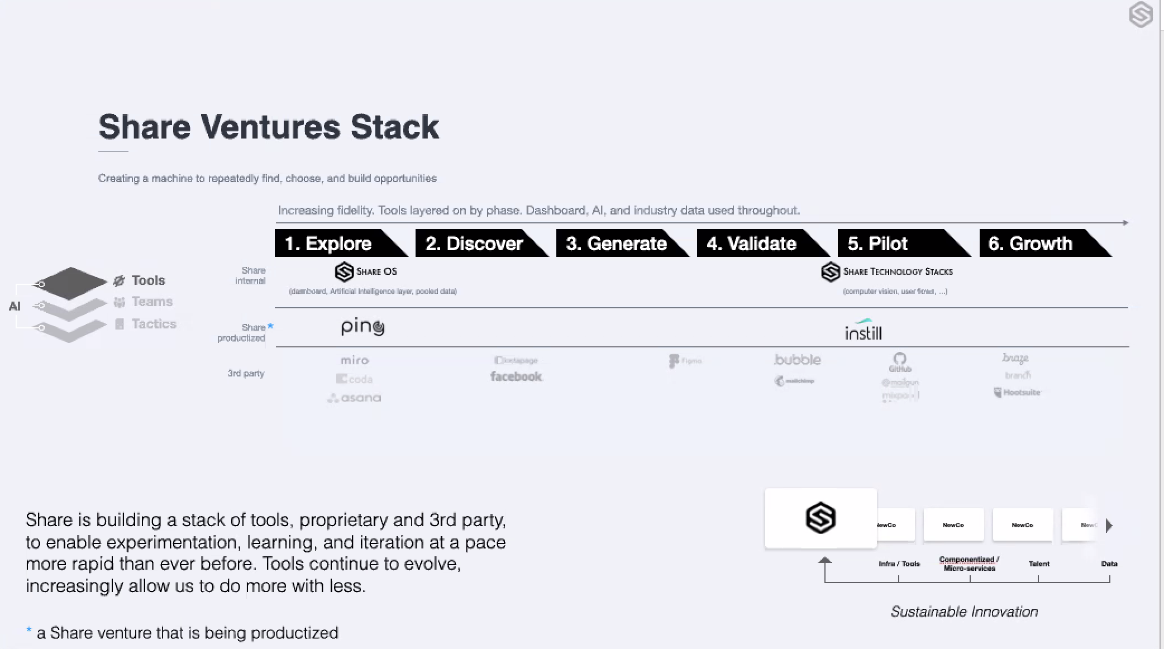Select the GitHub icon under Pilot

coord(900,362)
